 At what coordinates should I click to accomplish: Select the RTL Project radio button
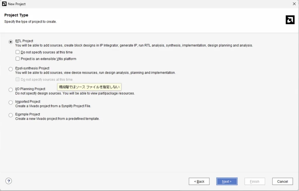coord(11,42)
